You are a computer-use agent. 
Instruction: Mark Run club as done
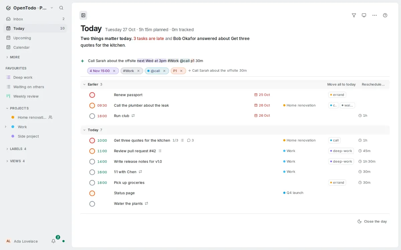pos(92,116)
